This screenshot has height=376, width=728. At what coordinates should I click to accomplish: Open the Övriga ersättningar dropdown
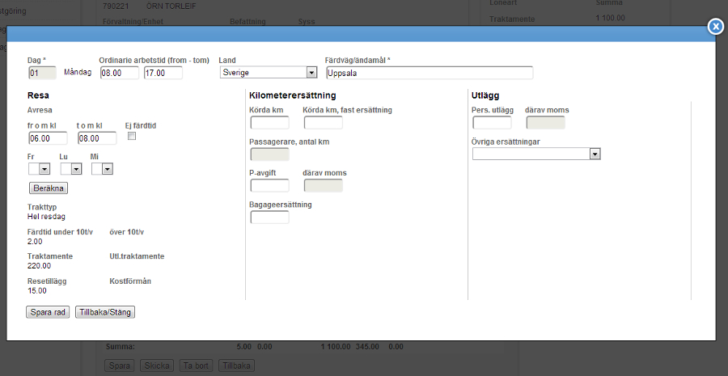(x=536, y=154)
